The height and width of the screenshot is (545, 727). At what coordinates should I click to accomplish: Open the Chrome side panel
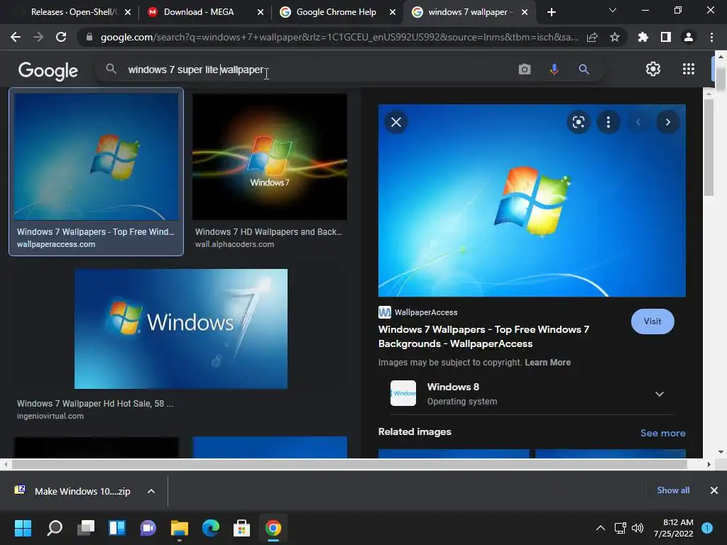click(x=666, y=37)
